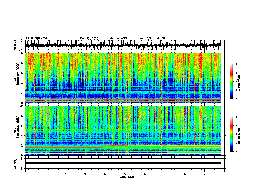Click the "-3" label on ch.1 color bar

236,64
